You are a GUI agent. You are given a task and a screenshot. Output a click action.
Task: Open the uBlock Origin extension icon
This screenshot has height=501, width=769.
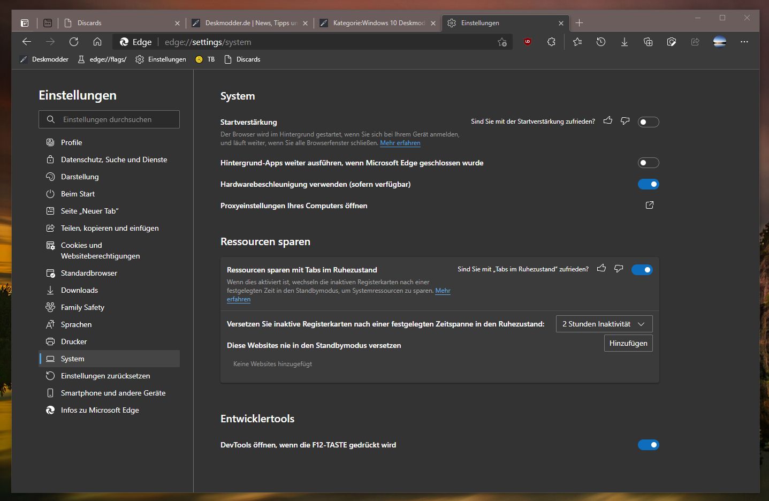coord(528,42)
